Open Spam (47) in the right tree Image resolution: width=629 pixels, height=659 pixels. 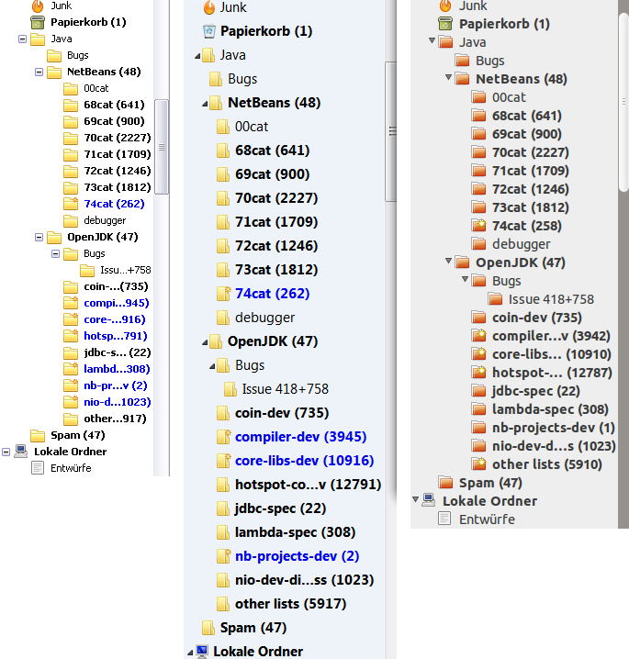(x=490, y=483)
